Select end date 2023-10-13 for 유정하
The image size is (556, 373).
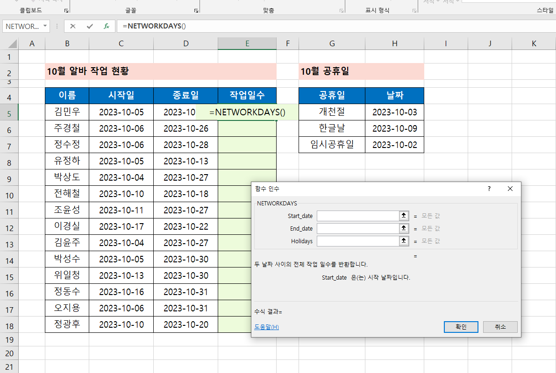[x=186, y=161]
